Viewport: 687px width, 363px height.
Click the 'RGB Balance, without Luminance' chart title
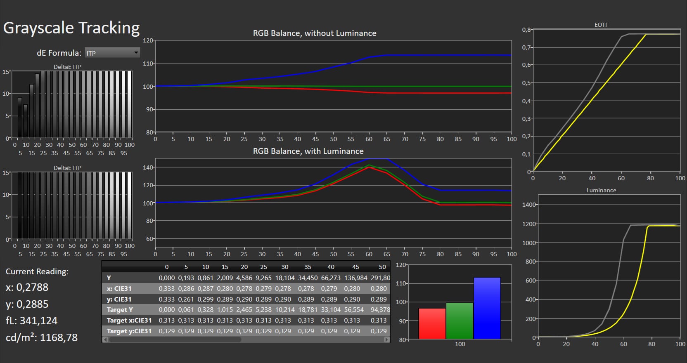click(x=315, y=33)
